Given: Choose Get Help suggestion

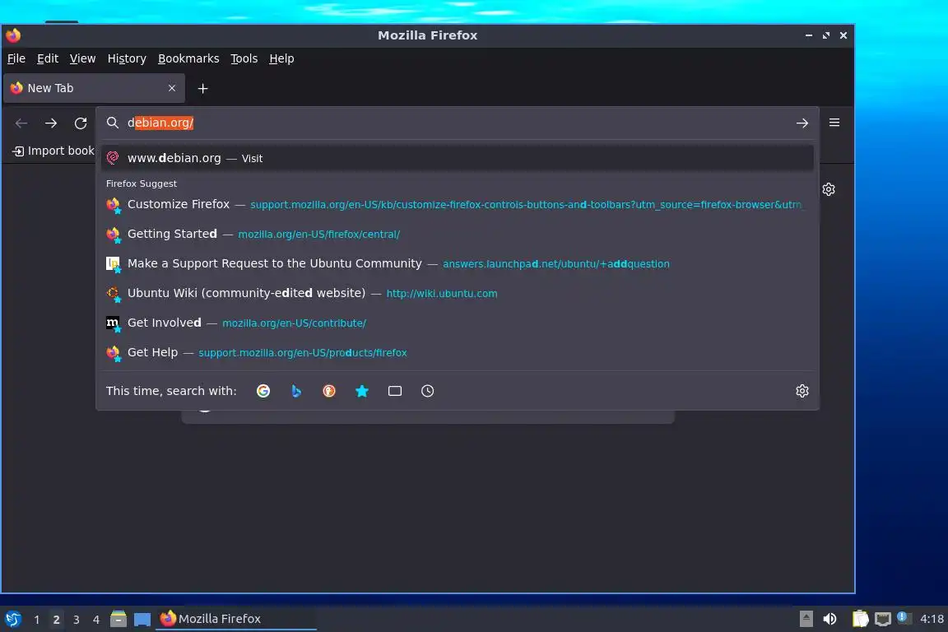Looking at the screenshot, I should point(457,352).
